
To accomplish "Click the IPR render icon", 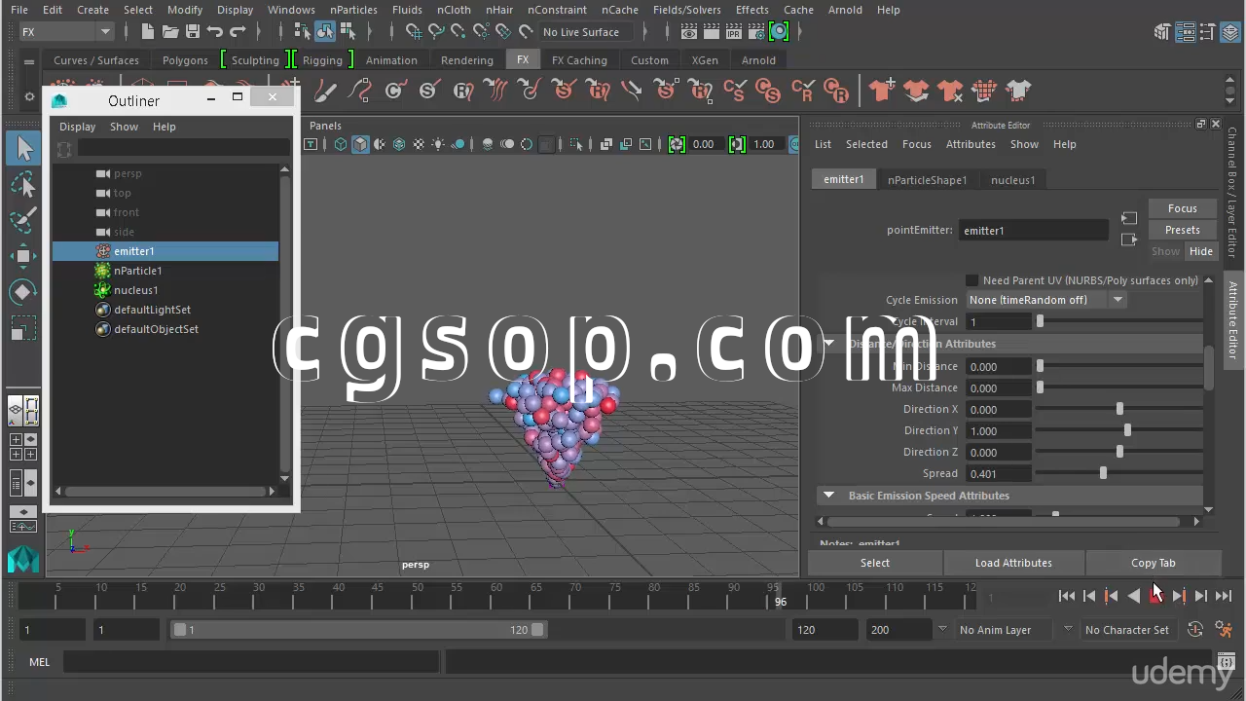I will coord(734,32).
